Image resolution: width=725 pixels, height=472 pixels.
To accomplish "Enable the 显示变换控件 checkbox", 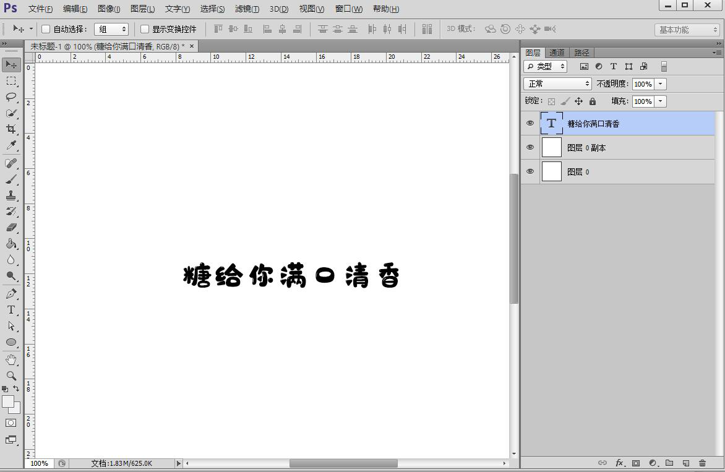I will click(x=145, y=28).
